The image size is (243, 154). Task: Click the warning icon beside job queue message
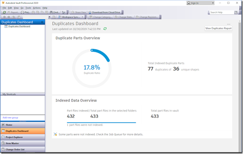[x=55, y=134]
